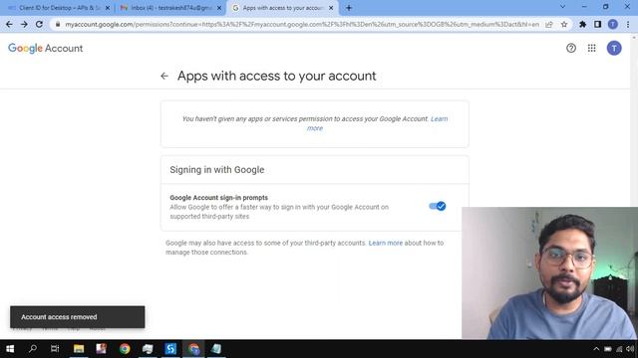Click the battery icon in system tray

pos(608,349)
